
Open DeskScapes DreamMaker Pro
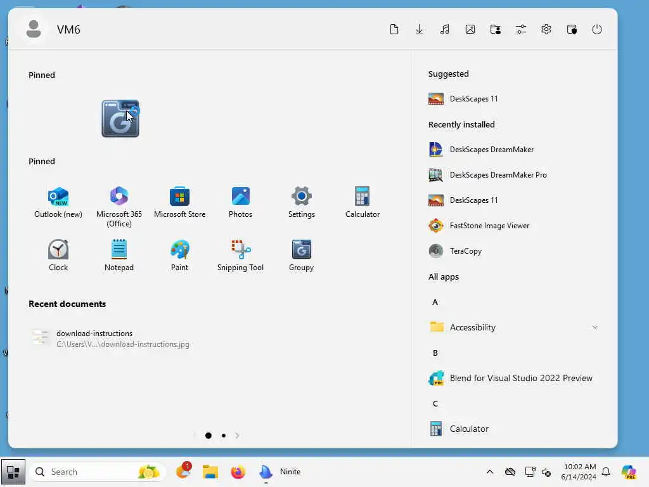point(515,175)
